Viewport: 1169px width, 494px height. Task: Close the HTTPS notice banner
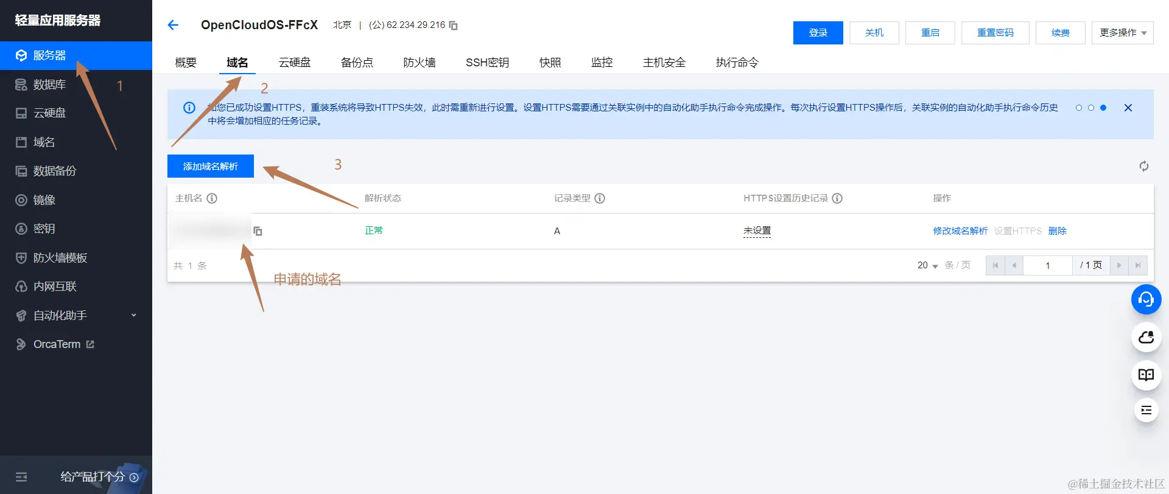1128,108
